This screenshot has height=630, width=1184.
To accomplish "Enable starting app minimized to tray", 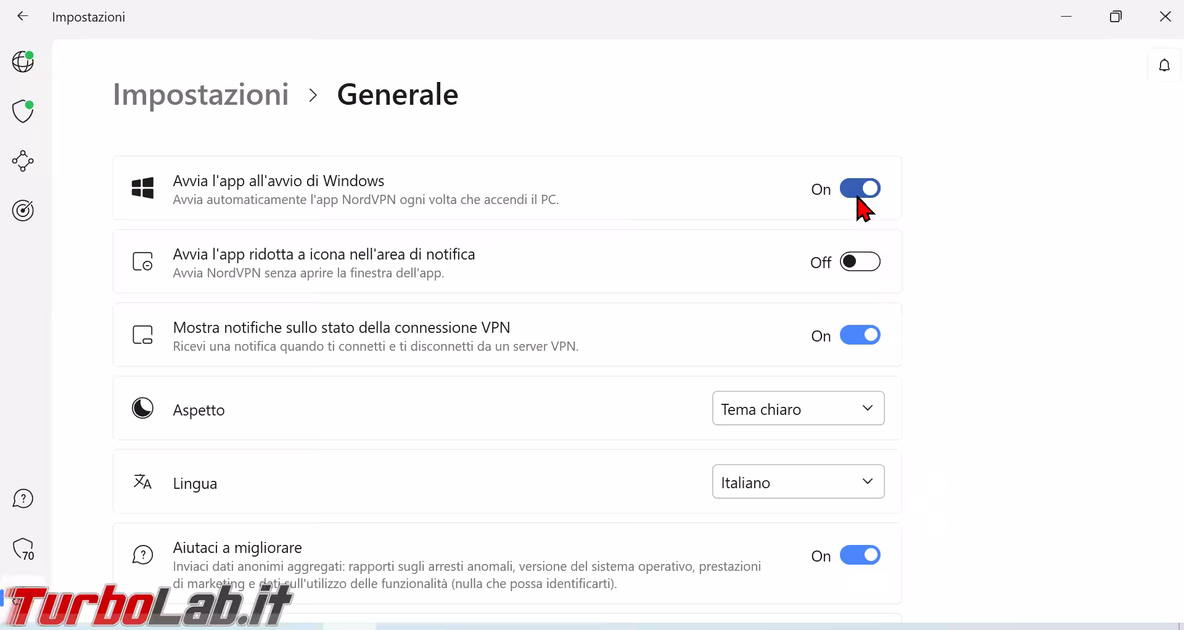I will [860, 261].
